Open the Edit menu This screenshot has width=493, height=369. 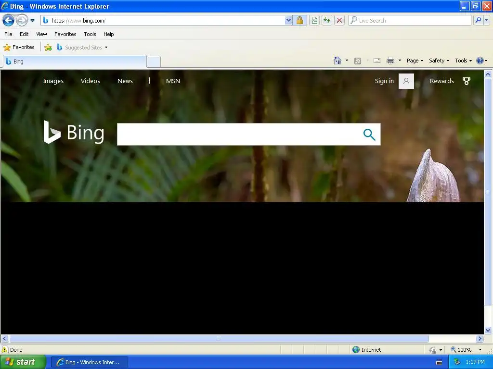coord(24,34)
